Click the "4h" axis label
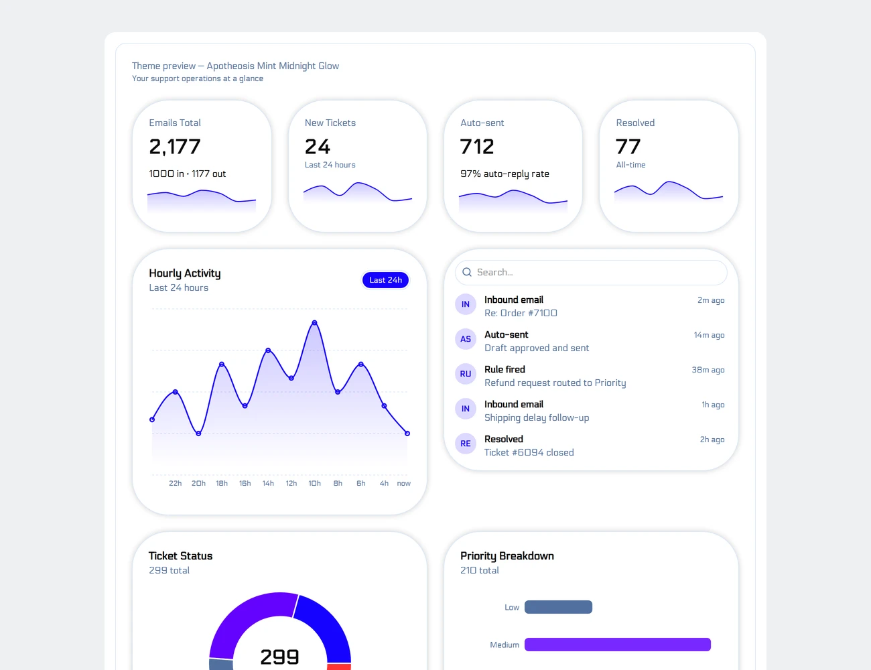The height and width of the screenshot is (670, 871). [384, 483]
